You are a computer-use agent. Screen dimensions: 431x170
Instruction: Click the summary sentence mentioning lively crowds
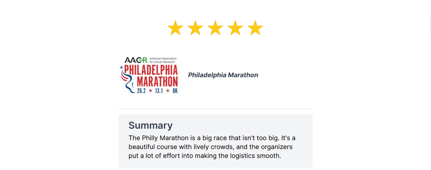[211, 147]
